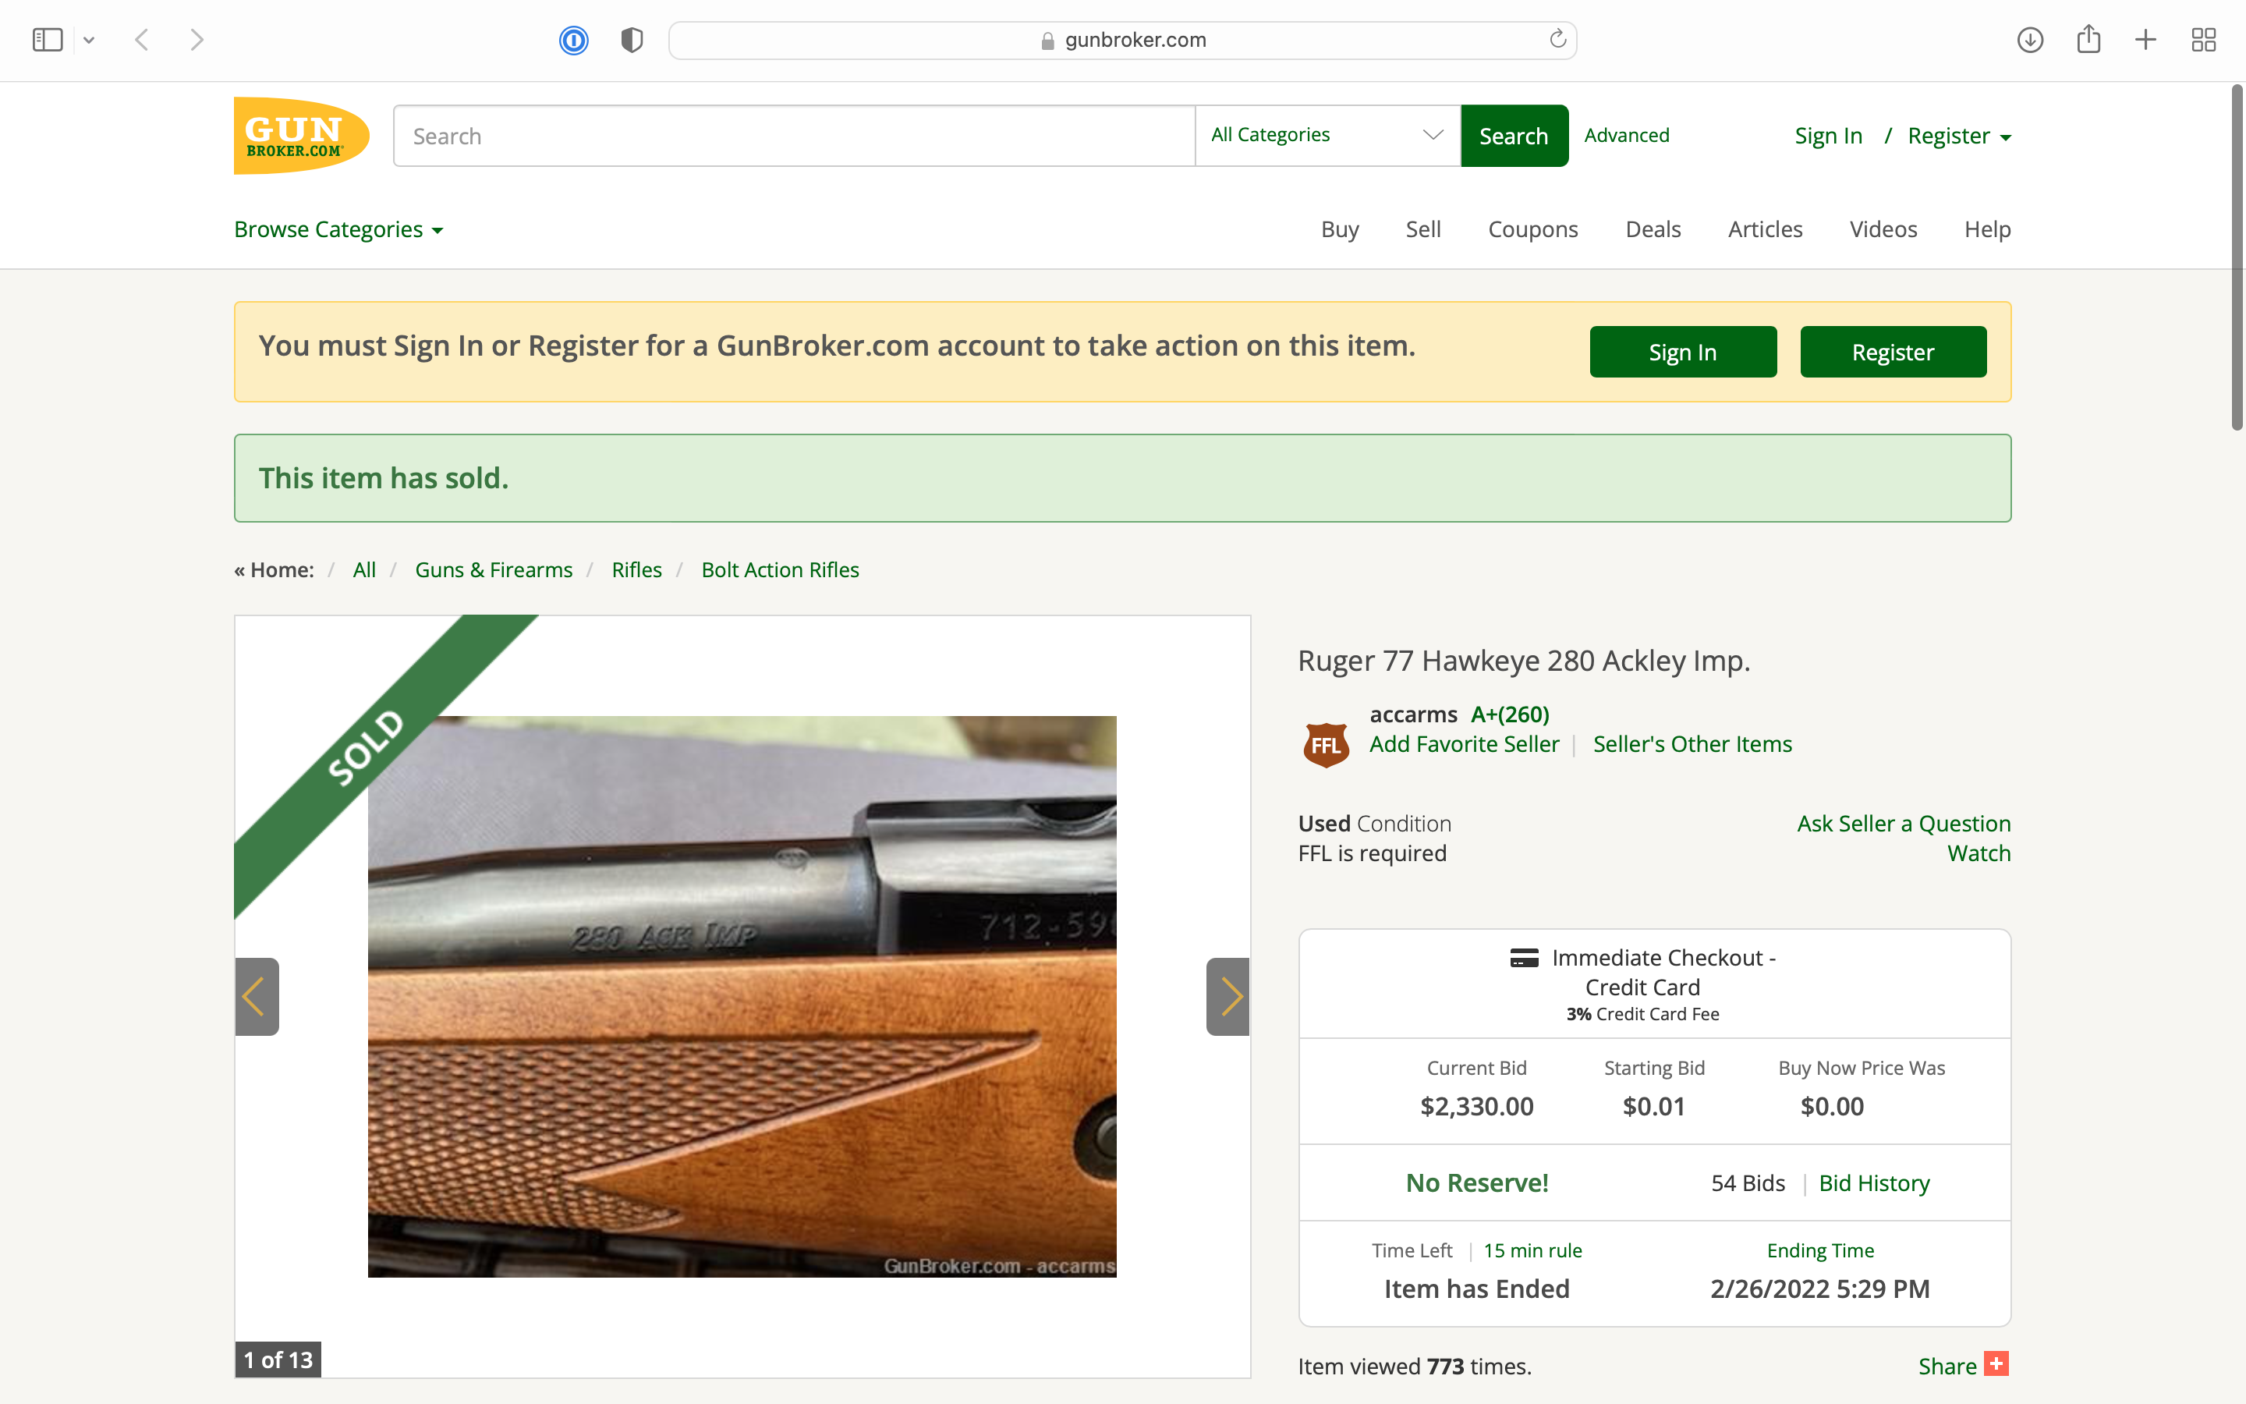Click the Register button in yellow banner
Image resolution: width=2246 pixels, height=1404 pixels.
coord(1893,352)
